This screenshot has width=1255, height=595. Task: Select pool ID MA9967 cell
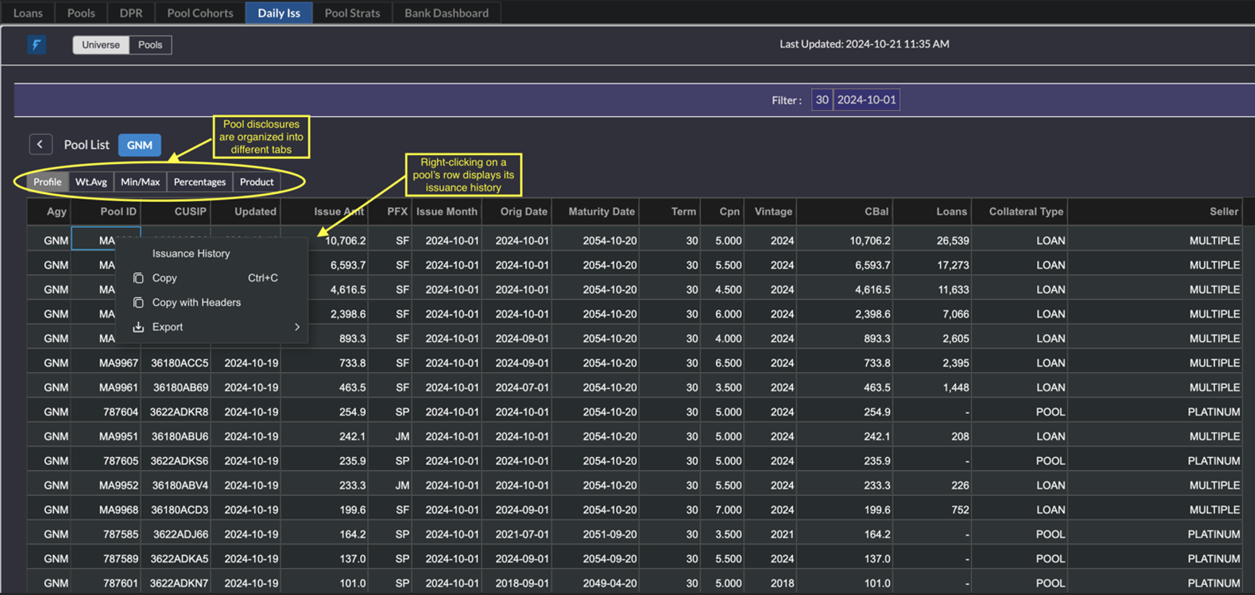[119, 363]
